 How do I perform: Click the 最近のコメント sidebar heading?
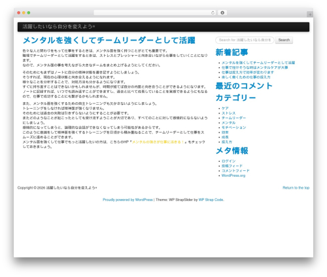(244, 86)
